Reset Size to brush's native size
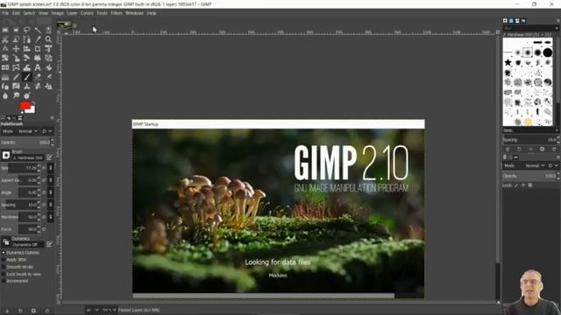The width and height of the screenshot is (561, 315). 45,168
